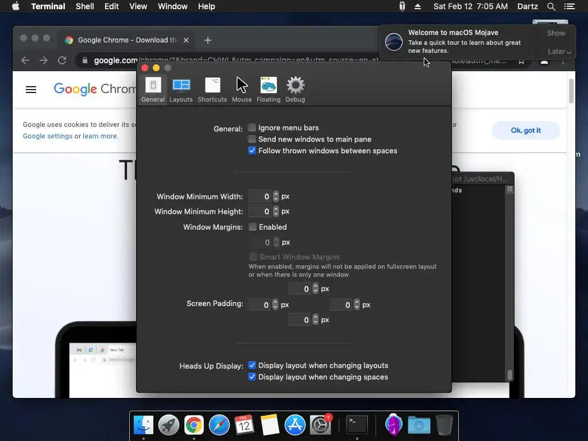Open Launchpad from the Dock
The width and height of the screenshot is (588, 441).
pos(169,425)
